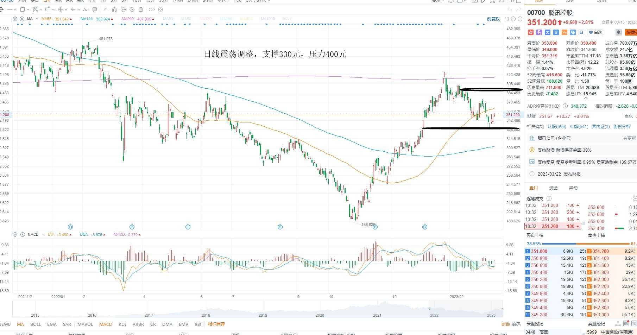Open MA indicator settings gear
Viewport: 637px width, 335px height.
coord(15,19)
